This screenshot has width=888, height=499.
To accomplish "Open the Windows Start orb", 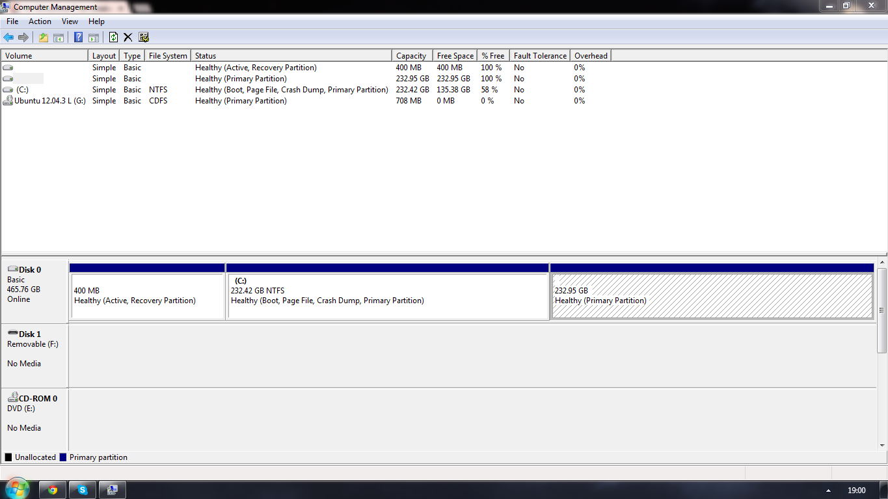I will pyautogui.click(x=16, y=489).
